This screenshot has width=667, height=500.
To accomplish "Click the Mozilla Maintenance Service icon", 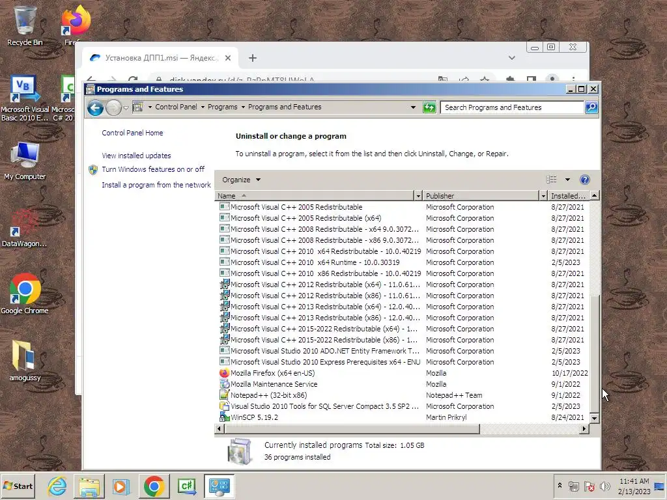I will pos(224,384).
